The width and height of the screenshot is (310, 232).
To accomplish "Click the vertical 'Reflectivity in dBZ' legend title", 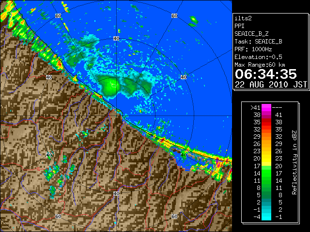I will (x=294, y=162).
